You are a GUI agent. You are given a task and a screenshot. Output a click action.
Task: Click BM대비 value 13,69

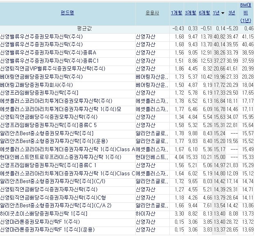tap(248, 230)
